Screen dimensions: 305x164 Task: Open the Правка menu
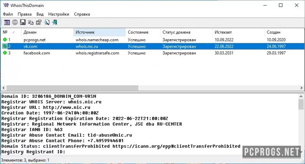(x=24, y=14)
